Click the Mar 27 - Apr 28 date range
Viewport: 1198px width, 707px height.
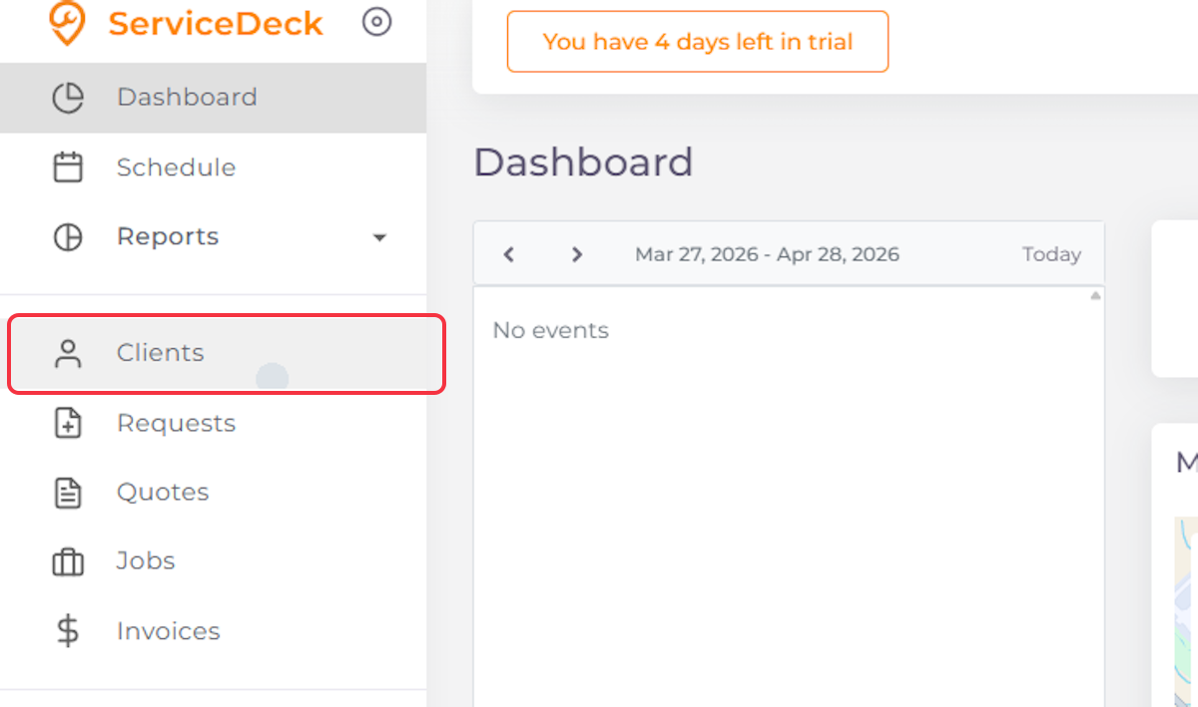(767, 254)
